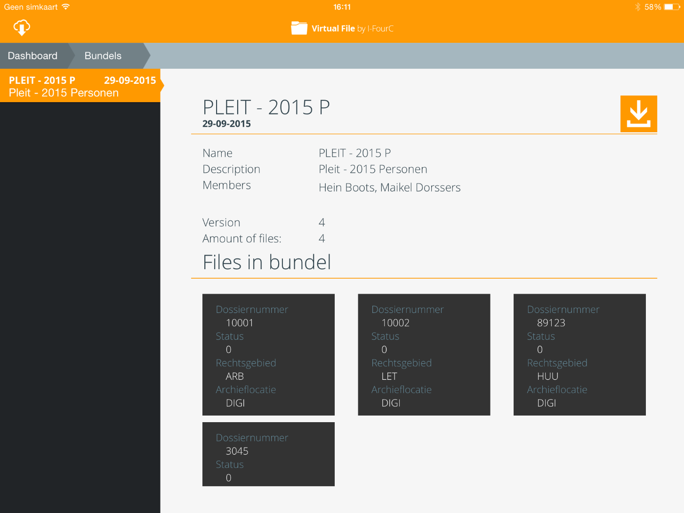Tap Members label
Viewport: 684px width, 513px height.
[x=226, y=185]
